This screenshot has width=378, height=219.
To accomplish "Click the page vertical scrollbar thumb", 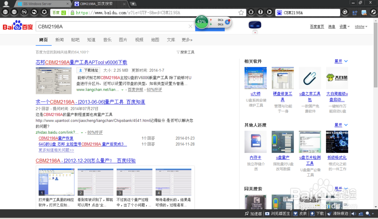I will pyautogui.click(x=376, y=55).
